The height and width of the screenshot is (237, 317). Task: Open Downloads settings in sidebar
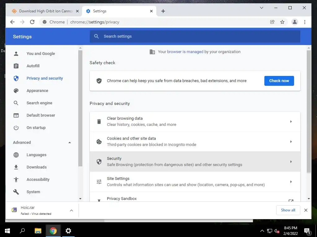(37, 167)
